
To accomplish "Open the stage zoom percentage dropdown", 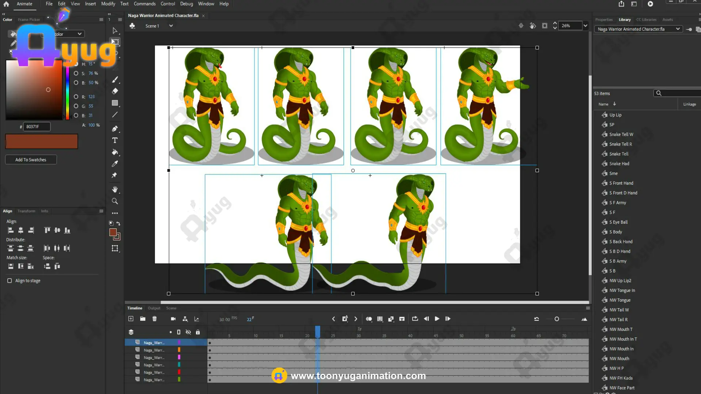I will (x=585, y=26).
